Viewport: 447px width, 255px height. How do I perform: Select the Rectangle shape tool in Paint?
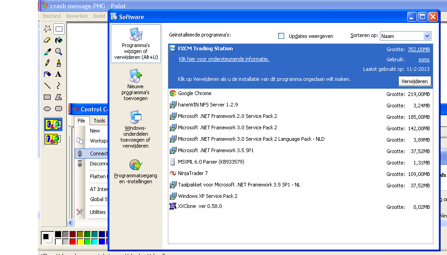point(47,97)
